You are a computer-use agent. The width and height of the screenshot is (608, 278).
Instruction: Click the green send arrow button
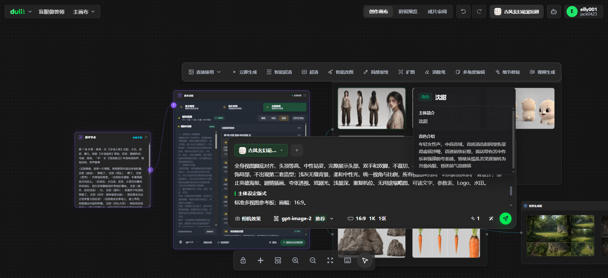tap(505, 219)
